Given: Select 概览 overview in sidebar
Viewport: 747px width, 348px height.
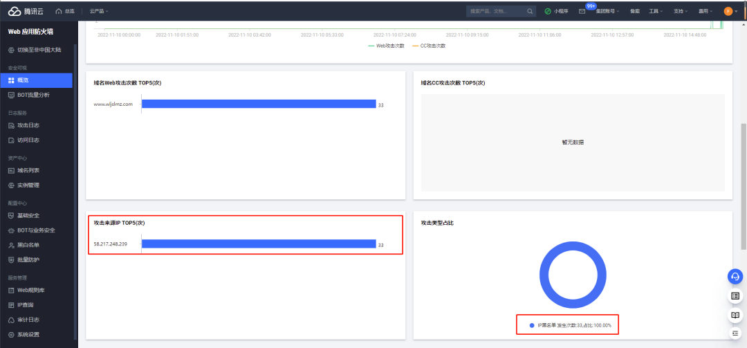Looking at the screenshot, I should (x=36, y=80).
